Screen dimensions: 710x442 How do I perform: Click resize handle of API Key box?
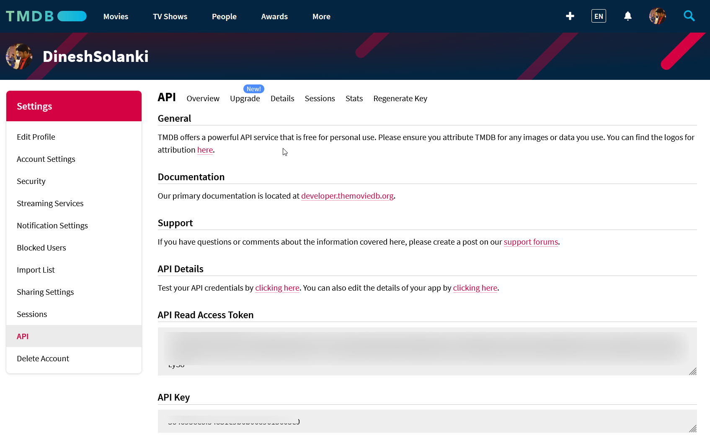pos(693,429)
